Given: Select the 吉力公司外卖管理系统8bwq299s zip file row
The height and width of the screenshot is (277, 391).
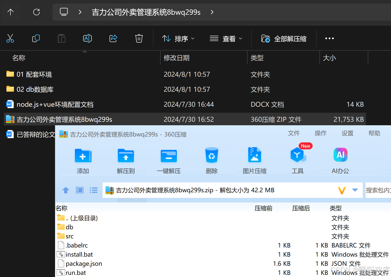Looking at the screenshot, I should tap(185, 119).
